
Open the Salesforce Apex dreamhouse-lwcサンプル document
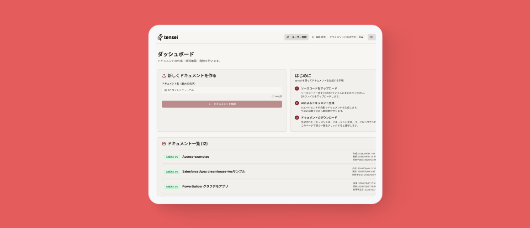[x=269, y=171]
